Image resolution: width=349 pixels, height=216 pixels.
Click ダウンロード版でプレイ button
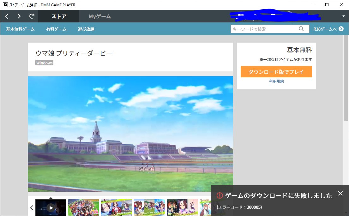(x=276, y=72)
